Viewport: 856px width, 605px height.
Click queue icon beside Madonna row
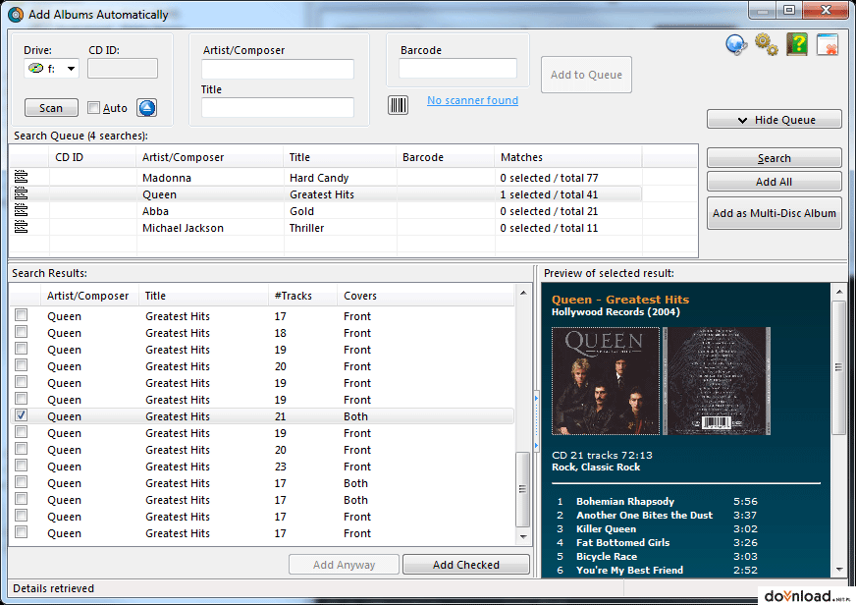[21, 177]
